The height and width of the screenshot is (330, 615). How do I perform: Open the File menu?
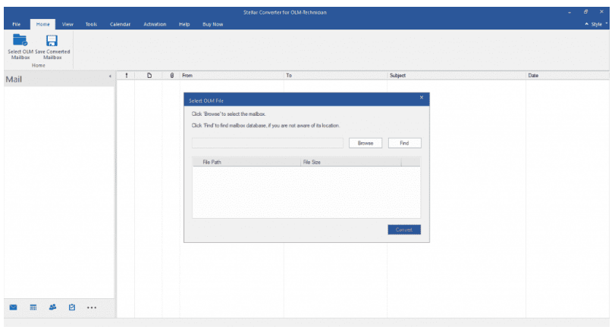(x=17, y=24)
